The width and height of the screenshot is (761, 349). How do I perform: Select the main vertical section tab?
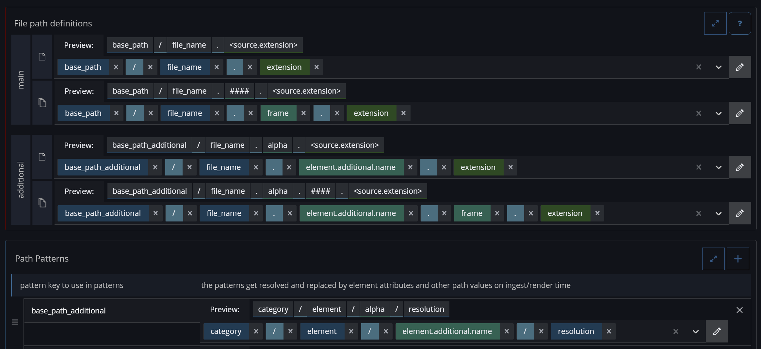[x=21, y=80]
